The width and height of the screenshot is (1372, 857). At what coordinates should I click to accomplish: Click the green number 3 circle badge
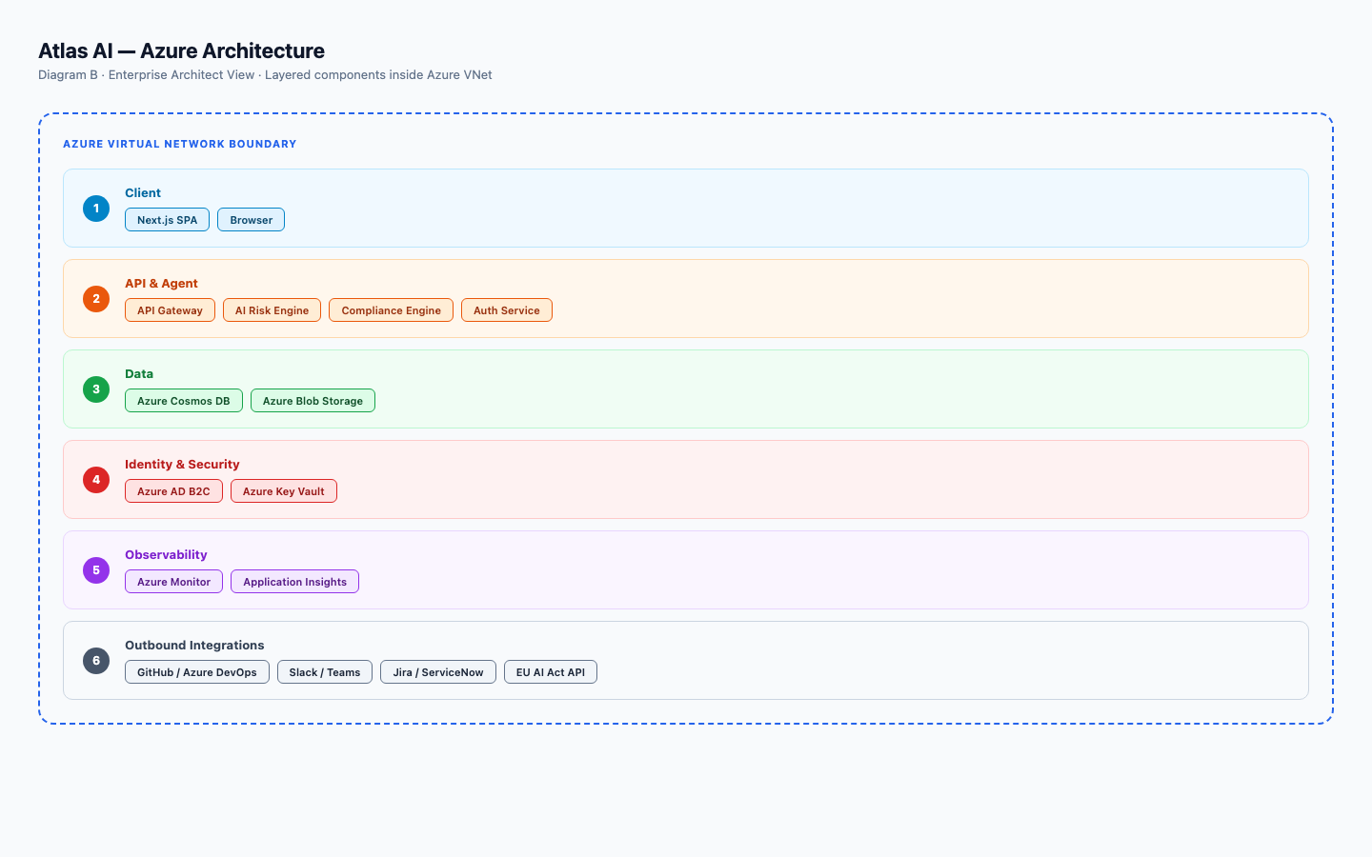96,389
